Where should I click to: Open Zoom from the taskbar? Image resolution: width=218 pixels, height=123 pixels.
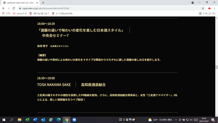pos(74,120)
